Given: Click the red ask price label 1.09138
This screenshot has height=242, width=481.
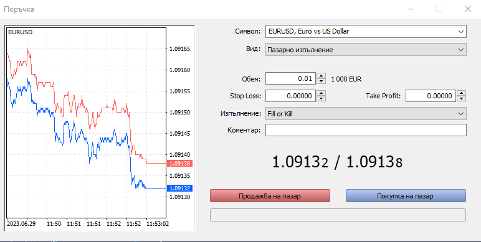Looking at the screenshot, I should tap(180, 163).
